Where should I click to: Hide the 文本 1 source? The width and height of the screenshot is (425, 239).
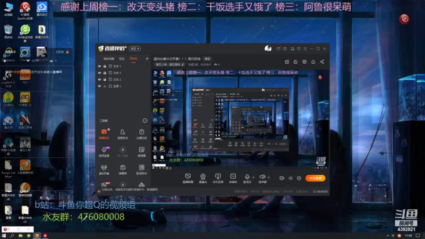(x=99, y=66)
